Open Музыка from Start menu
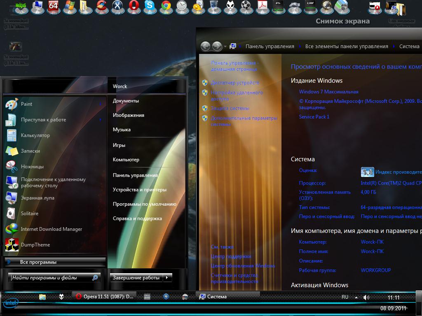 (x=122, y=130)
